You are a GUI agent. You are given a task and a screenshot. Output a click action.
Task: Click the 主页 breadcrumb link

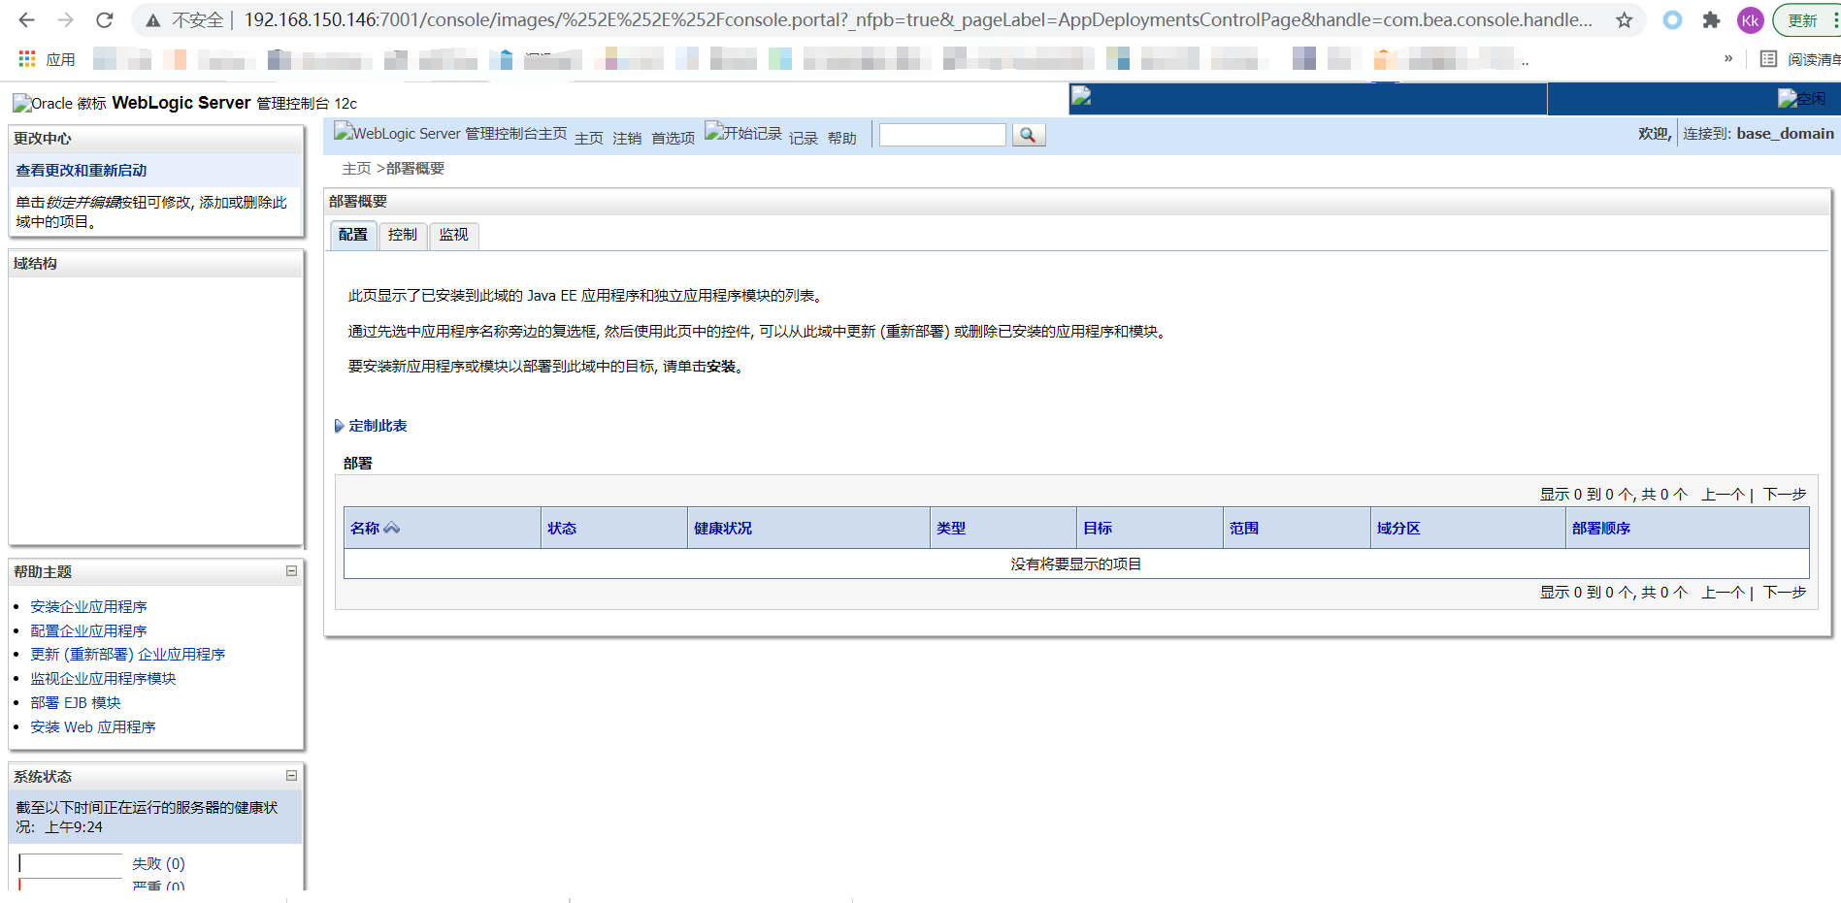click(356, 169)
